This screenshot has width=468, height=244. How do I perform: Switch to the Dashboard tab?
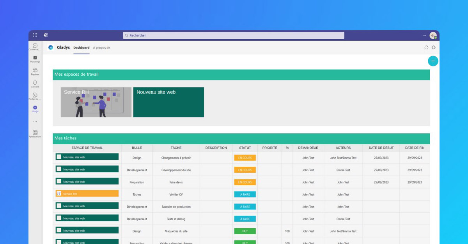tap(82, 48)
